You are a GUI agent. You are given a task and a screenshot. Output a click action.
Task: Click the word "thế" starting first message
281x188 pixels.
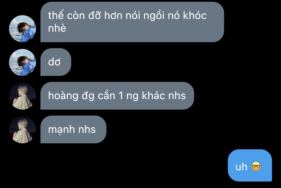tap(56, 15)
